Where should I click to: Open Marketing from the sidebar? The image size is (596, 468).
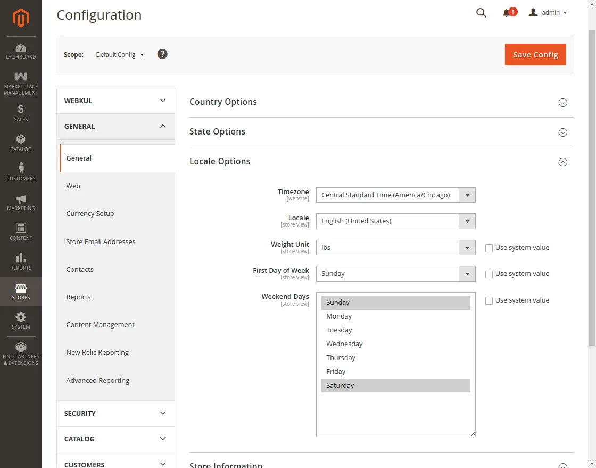point(21,202)
